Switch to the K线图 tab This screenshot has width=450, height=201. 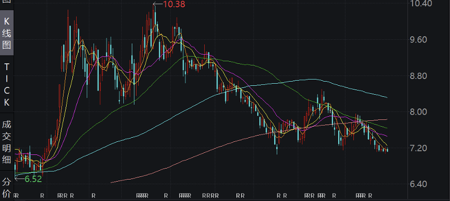7,33
